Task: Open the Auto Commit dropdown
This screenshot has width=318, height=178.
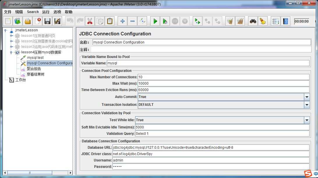Action: click(x=307, y=97)
